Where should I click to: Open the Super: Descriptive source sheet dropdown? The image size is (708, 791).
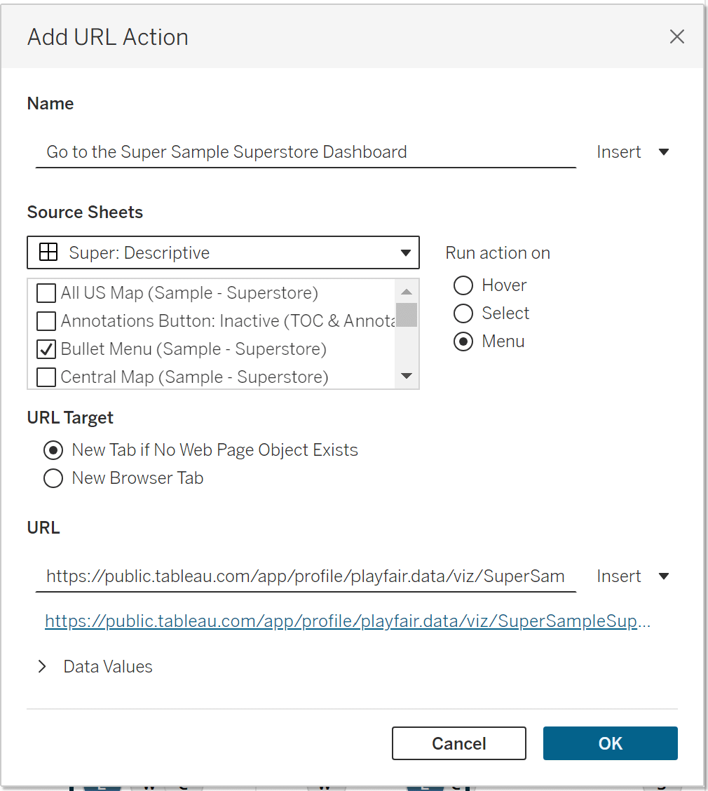point(223,252)
